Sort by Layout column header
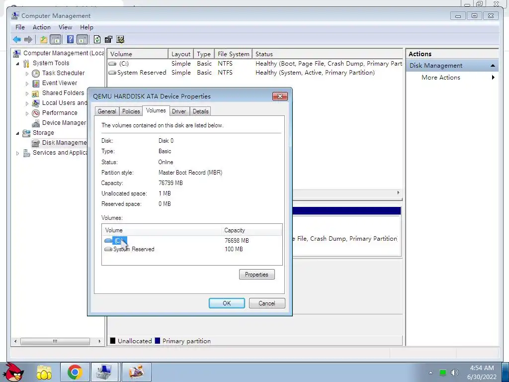The image size is (509, 382). coord(181,54)
